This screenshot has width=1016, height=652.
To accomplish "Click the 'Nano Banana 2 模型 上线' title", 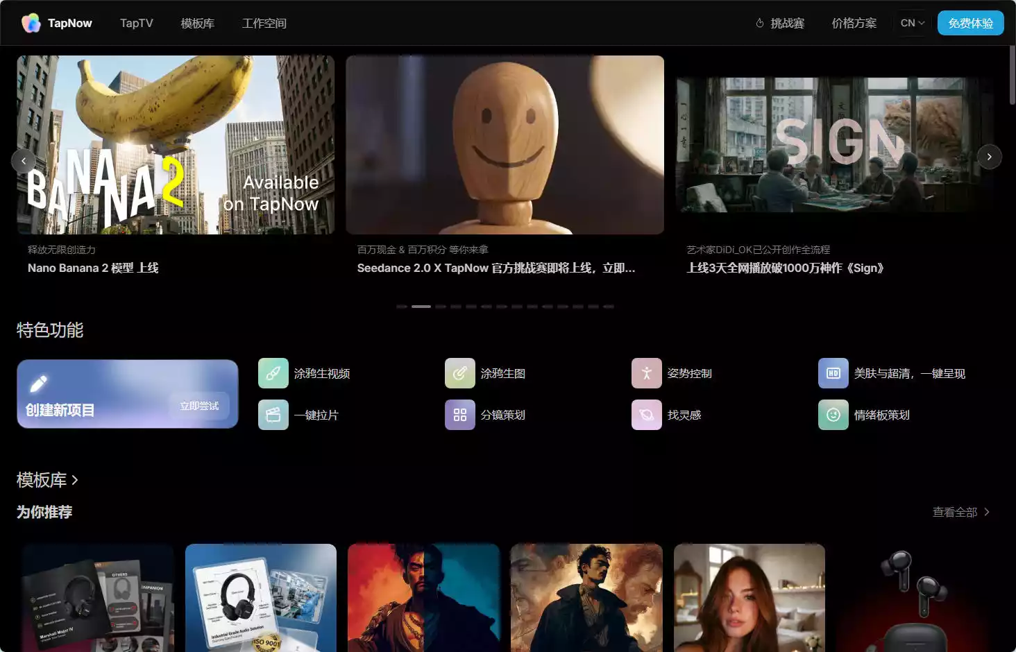I will (93, 268).
